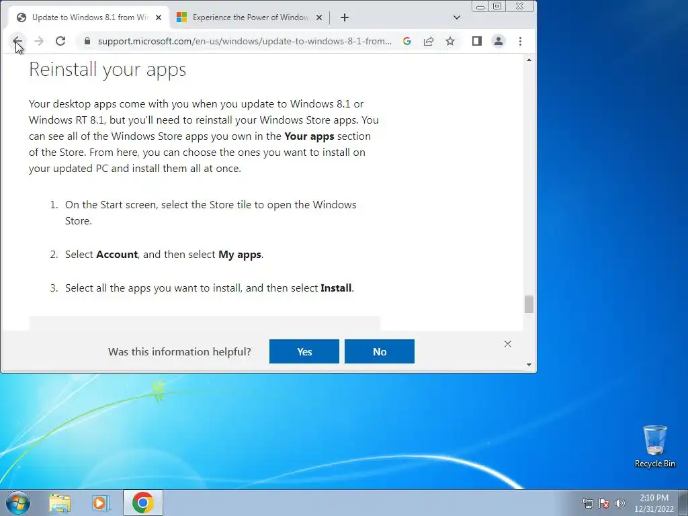Click the address bar URL
This screenshot has width=688, height=516.
[x=245, y=41]
